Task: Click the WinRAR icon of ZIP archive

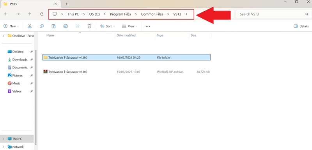Action: click(x=45, y=72)
